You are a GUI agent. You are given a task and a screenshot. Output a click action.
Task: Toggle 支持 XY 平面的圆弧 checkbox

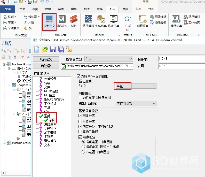(78, 76)
